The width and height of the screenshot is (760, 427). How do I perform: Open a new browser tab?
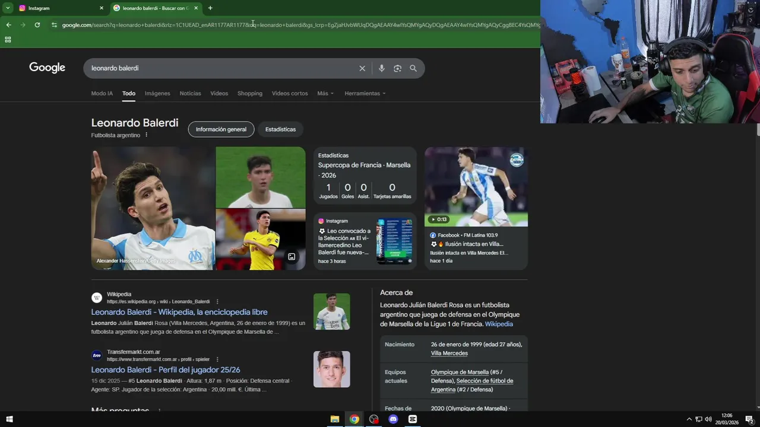pyautogui.click(x=210, y=8)
